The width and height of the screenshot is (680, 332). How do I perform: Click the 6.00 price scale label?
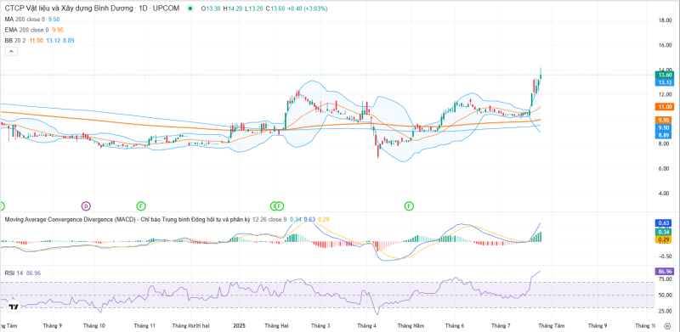point(665,169)
